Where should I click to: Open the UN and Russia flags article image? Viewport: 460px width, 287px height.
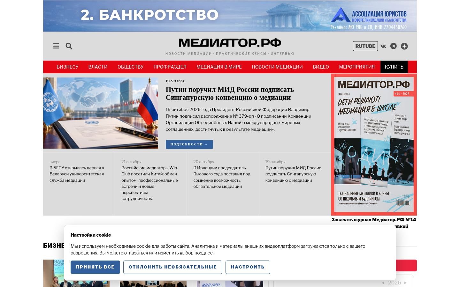coord(101,113)
